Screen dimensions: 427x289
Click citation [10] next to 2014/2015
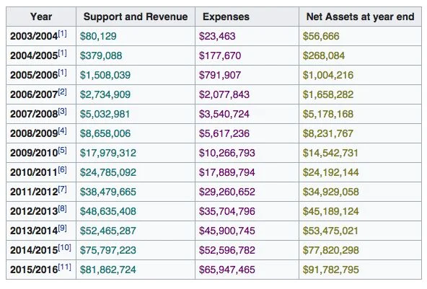(64, 248)
